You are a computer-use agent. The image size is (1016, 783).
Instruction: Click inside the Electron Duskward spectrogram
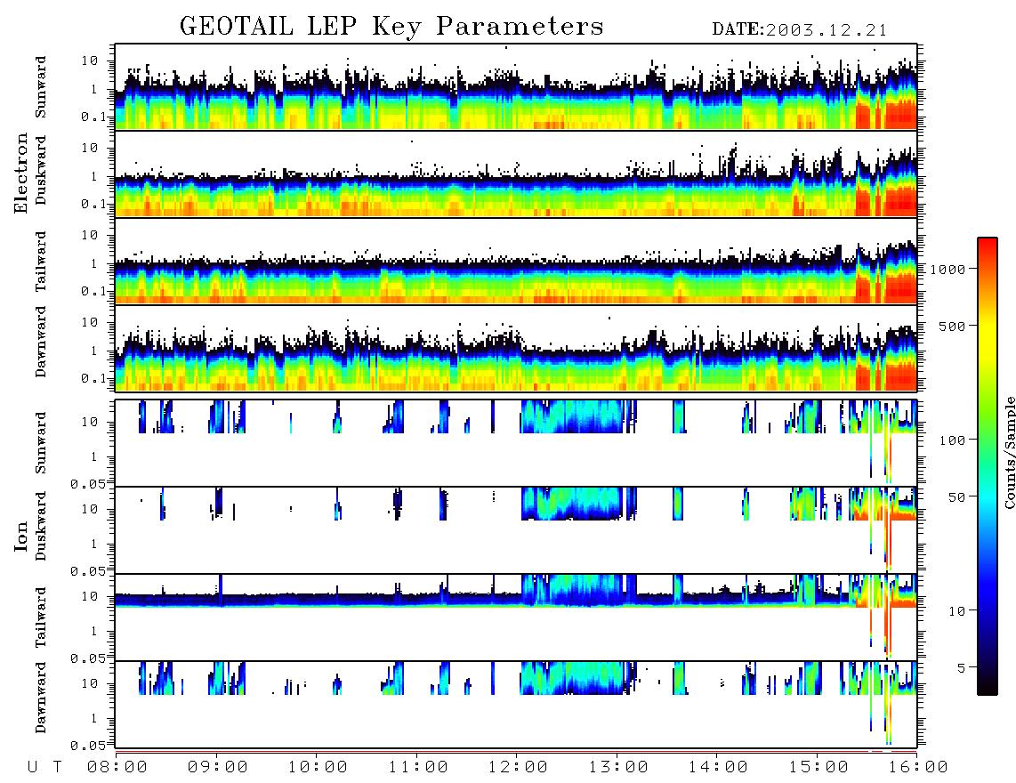click(x=516, y=174)
